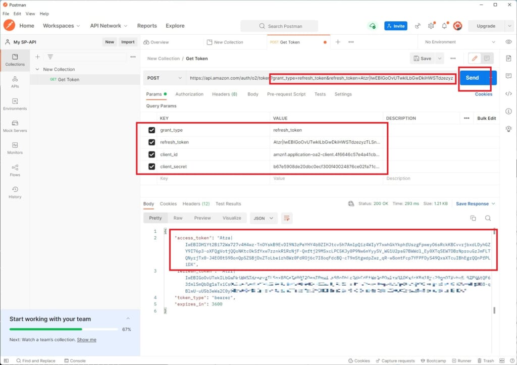Open the POST method dropdown
Image resolution: width=517 pixels, height=365 pixels.
(x=165, y=78)
